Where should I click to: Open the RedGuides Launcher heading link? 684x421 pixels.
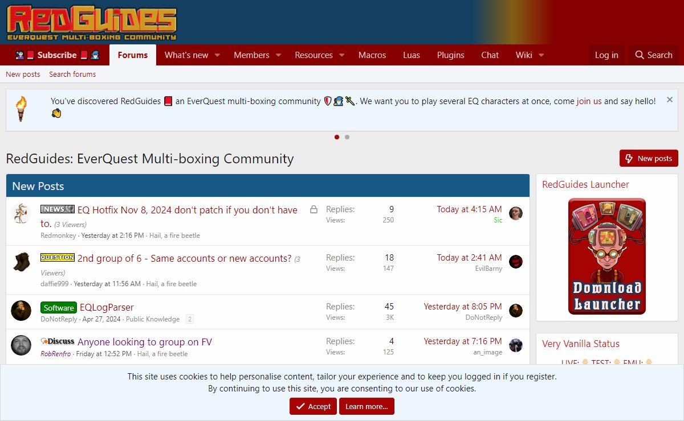pos(585,184)
